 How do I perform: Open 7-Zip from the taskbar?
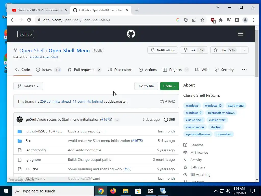tap(150, 191)
